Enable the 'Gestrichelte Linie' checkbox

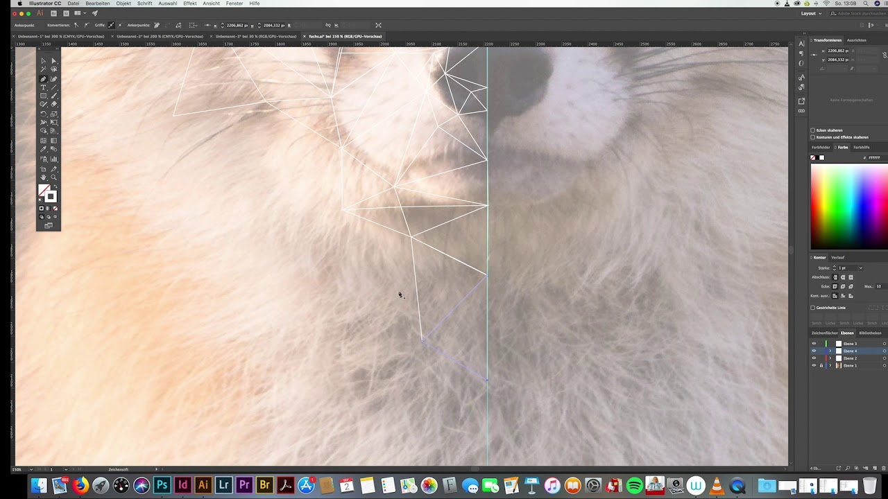click(x=813, y=308)
